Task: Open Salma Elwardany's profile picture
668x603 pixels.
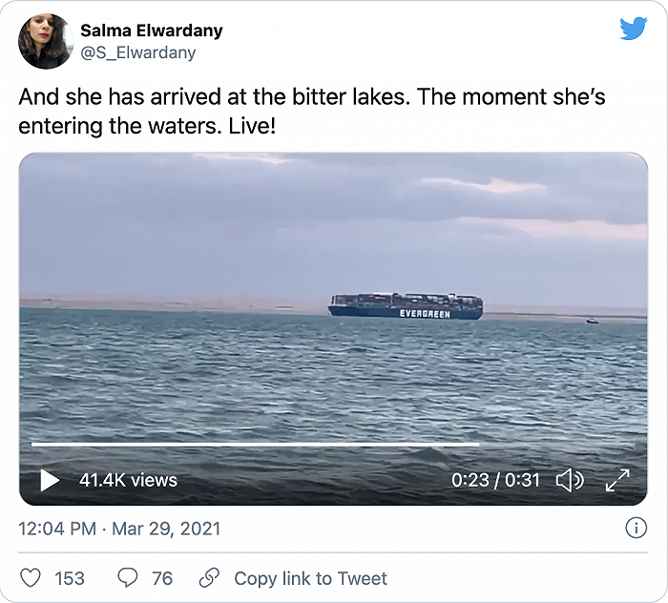Action: [45, 41]
